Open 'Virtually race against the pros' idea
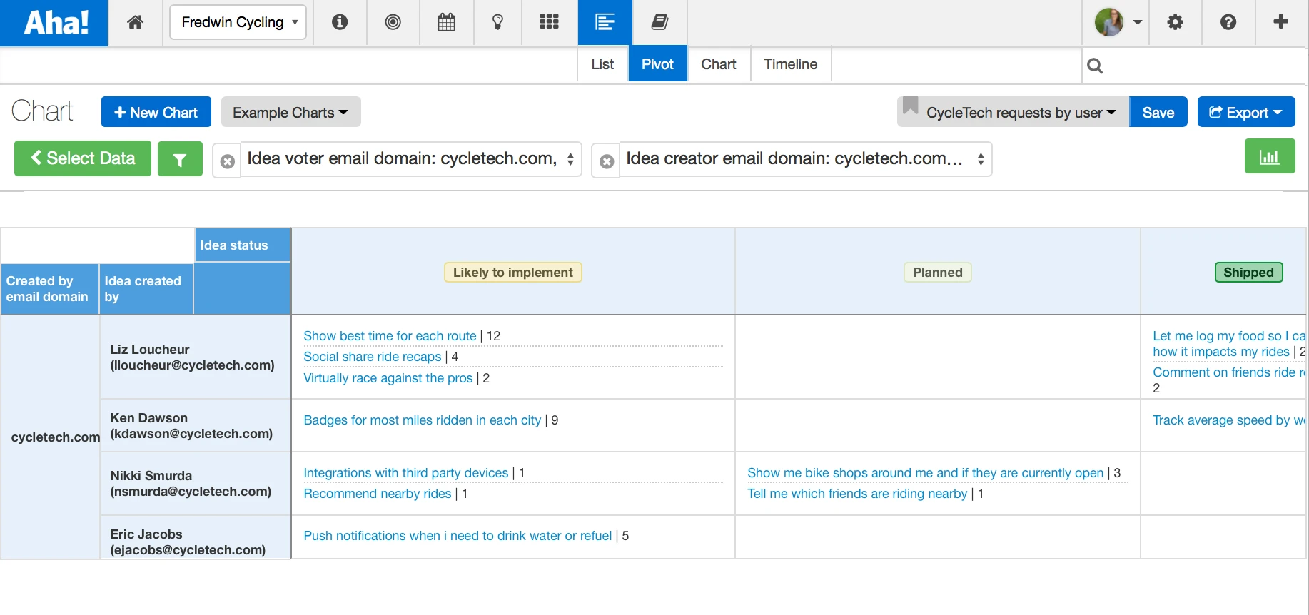The height and width of the screenshot is (615, 1309). pos(388,378)
